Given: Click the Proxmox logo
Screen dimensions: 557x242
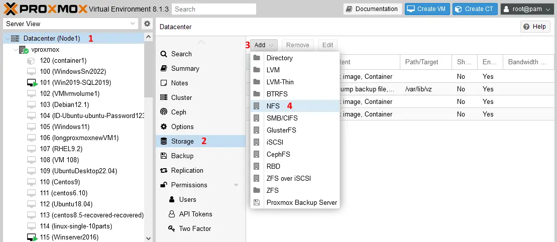Looking at the screenshot, I should [46, 9].
